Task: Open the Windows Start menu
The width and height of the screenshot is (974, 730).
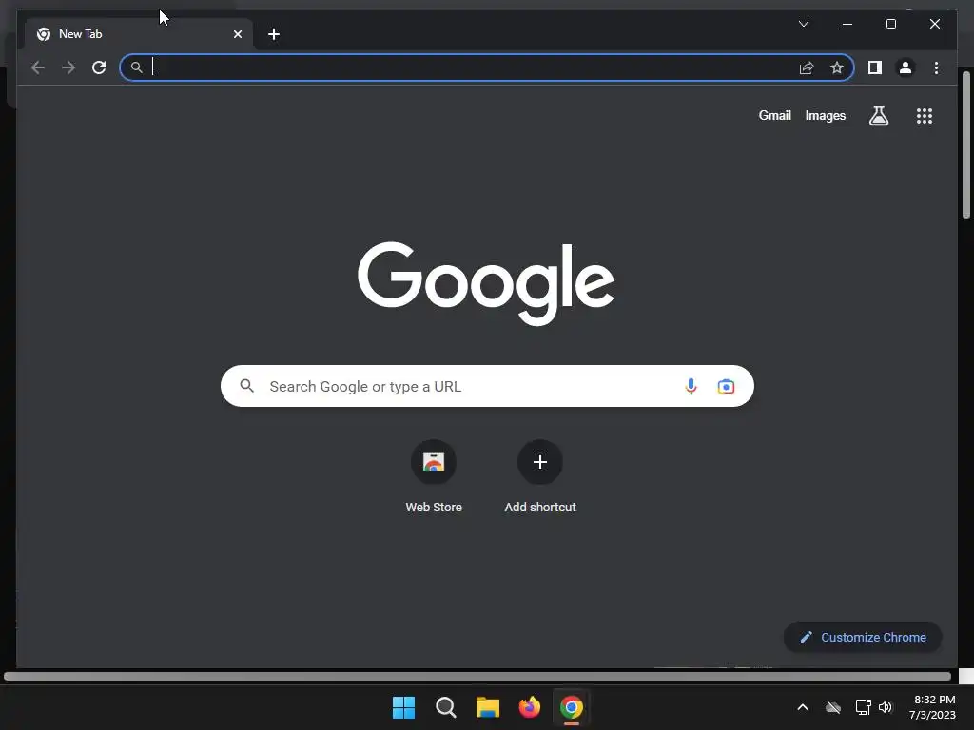Action: click(x=403, y=707)
